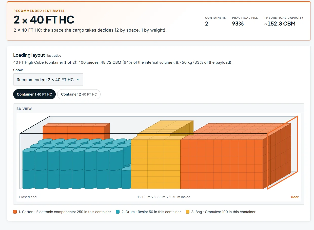Click the Containers count value 2

[x=207, y=24]
